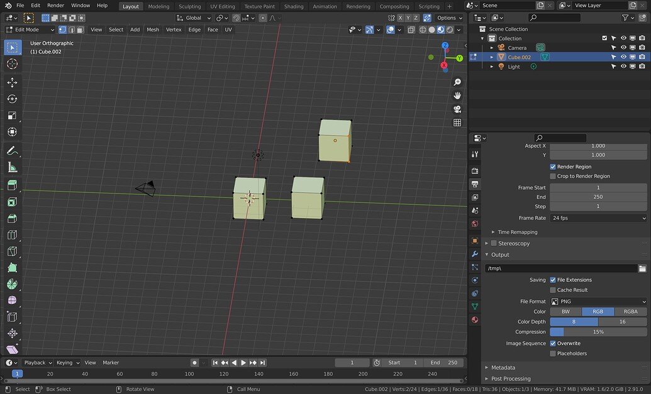Enable Crop to Render Region checkbox
This screenshot has width=651, height=394.
click(x=553, y=176)
